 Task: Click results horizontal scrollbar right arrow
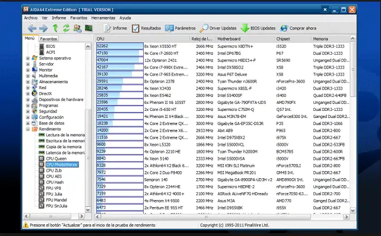click(347, 217)
